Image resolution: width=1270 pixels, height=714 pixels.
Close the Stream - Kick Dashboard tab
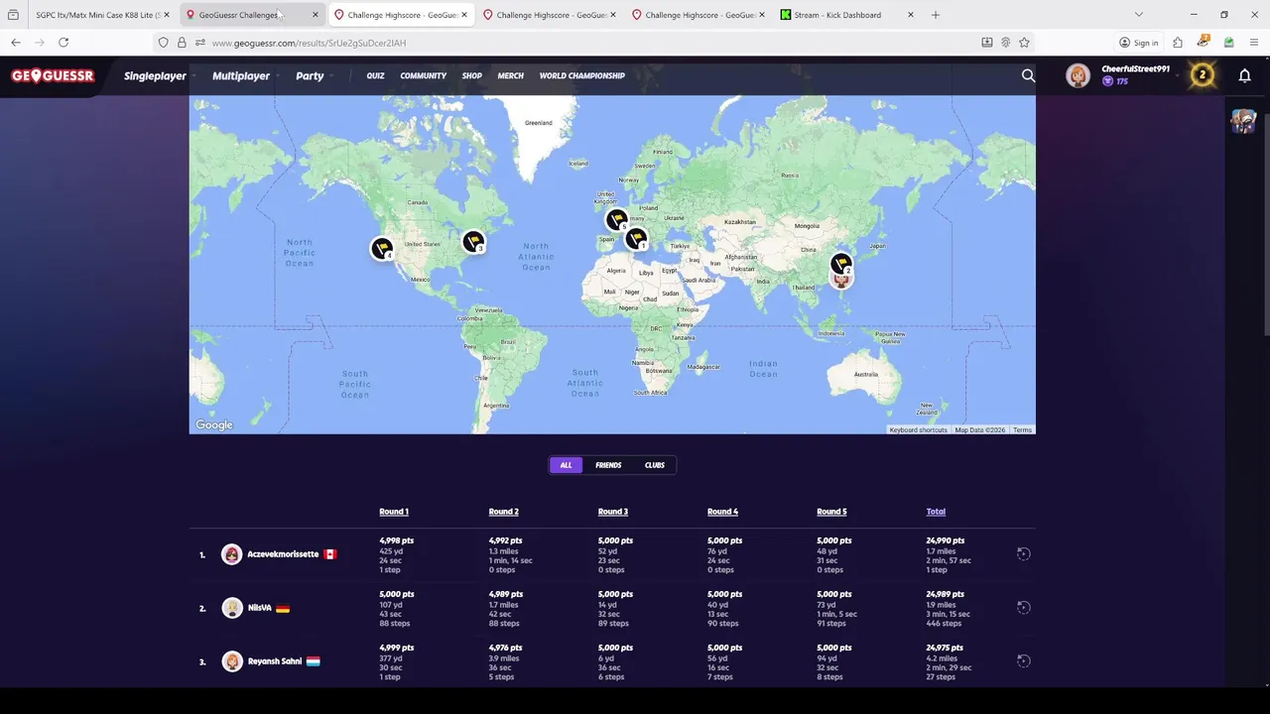pyautogui.click(x=910, y=15)
